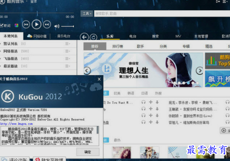Viewport: 230px width, 161px height.
Task: Open the 网络收藏 tab
Action: 37,36
